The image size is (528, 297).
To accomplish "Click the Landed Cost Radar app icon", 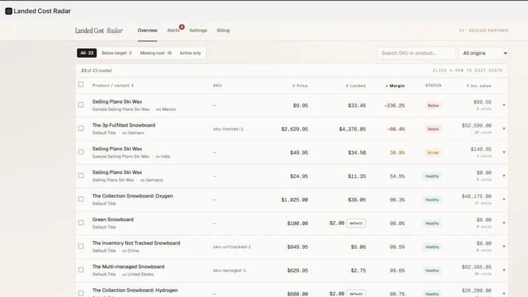I will (x=9, y=11).
